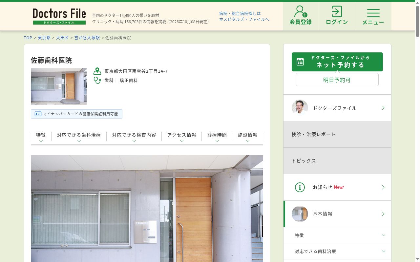
Task: Click マイナンバーカードの健康保険証利用可能 badge text
Action: click(x=80, y=114)
